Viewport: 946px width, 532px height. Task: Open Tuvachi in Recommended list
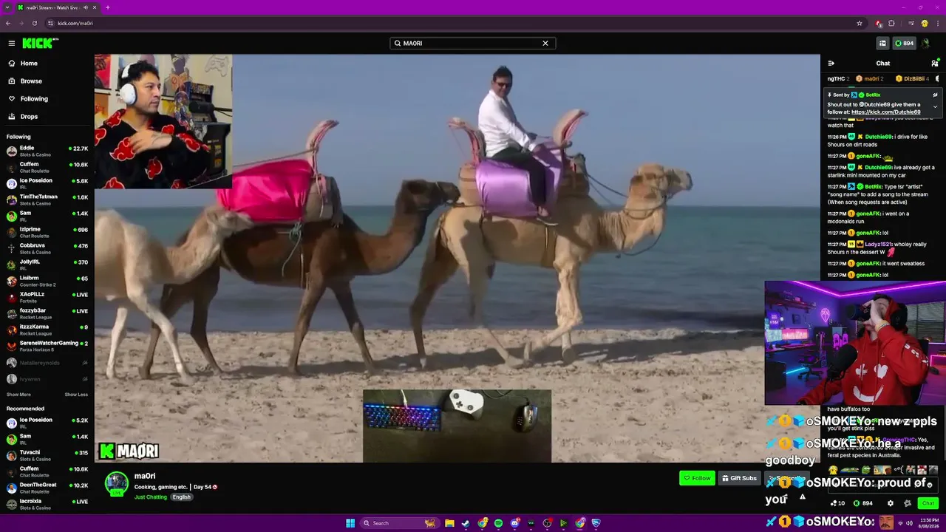point(47,455)
